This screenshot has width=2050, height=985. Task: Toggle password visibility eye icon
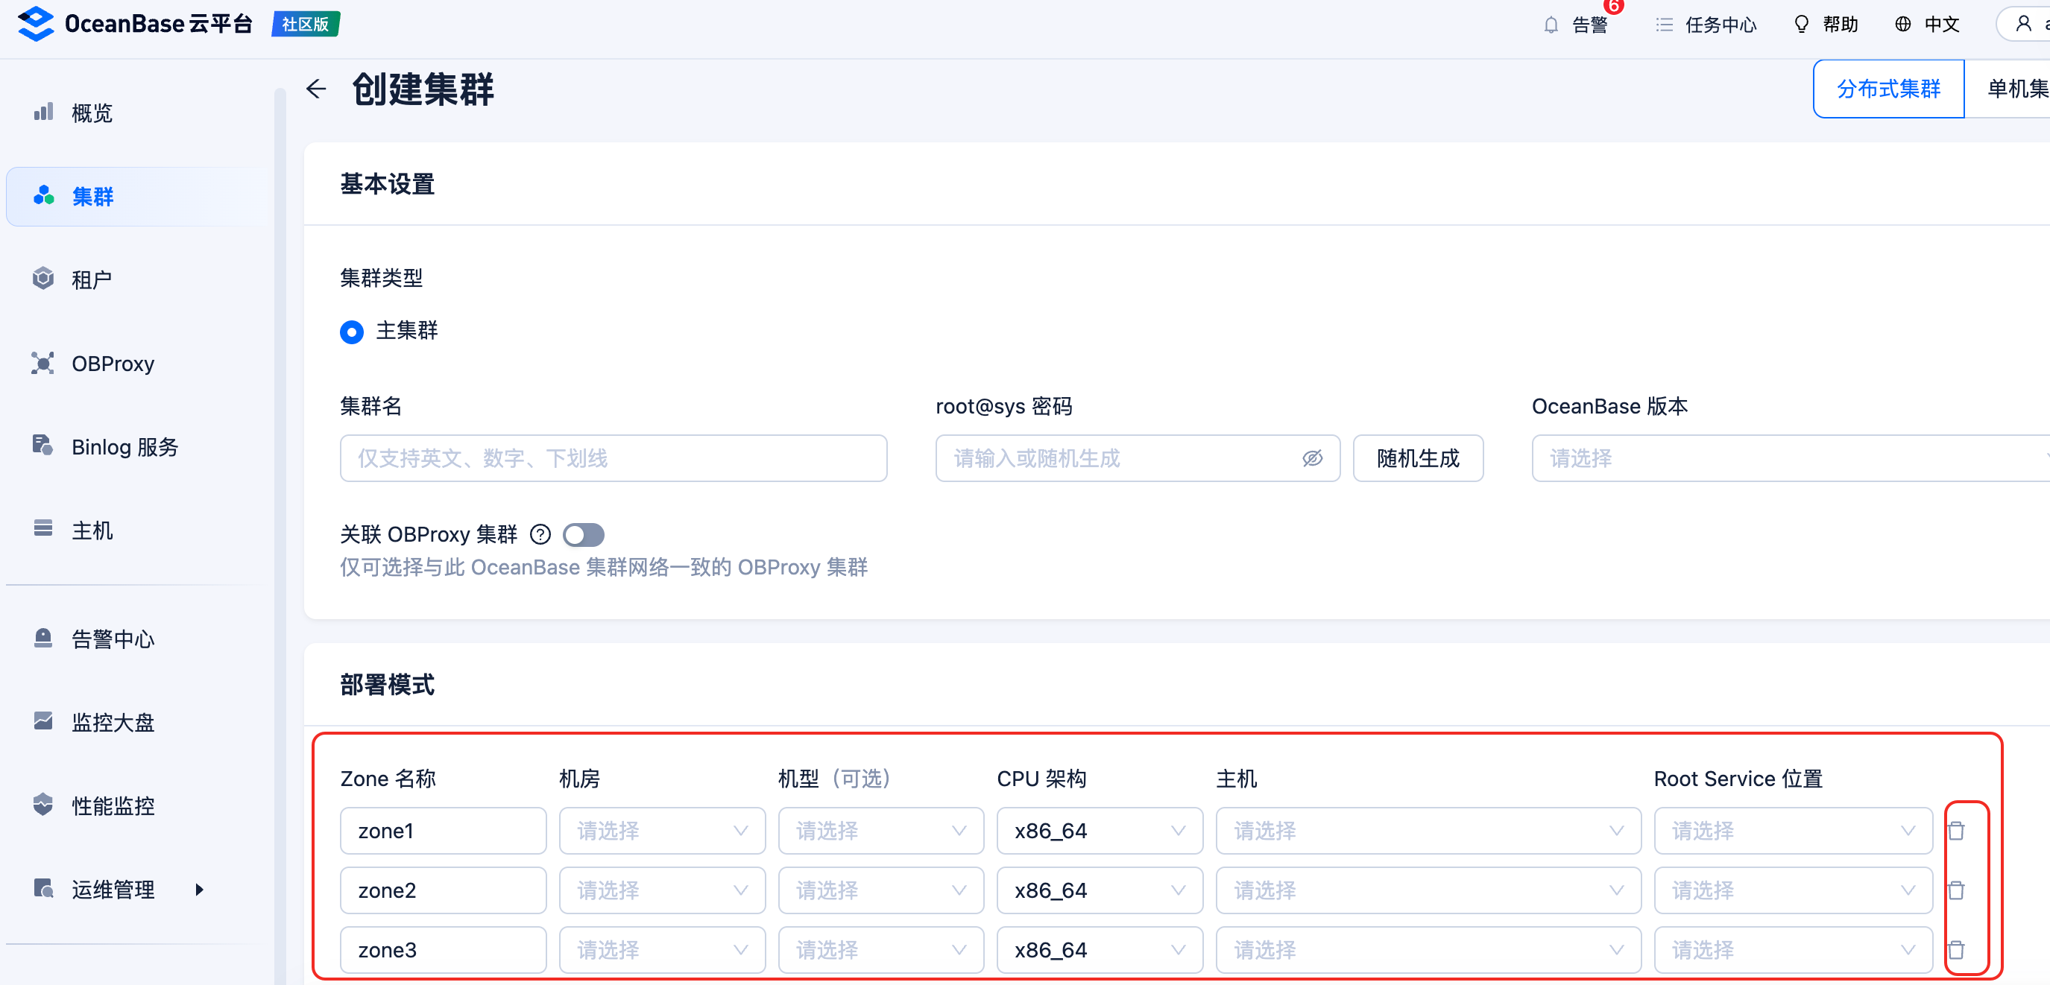1311,458
